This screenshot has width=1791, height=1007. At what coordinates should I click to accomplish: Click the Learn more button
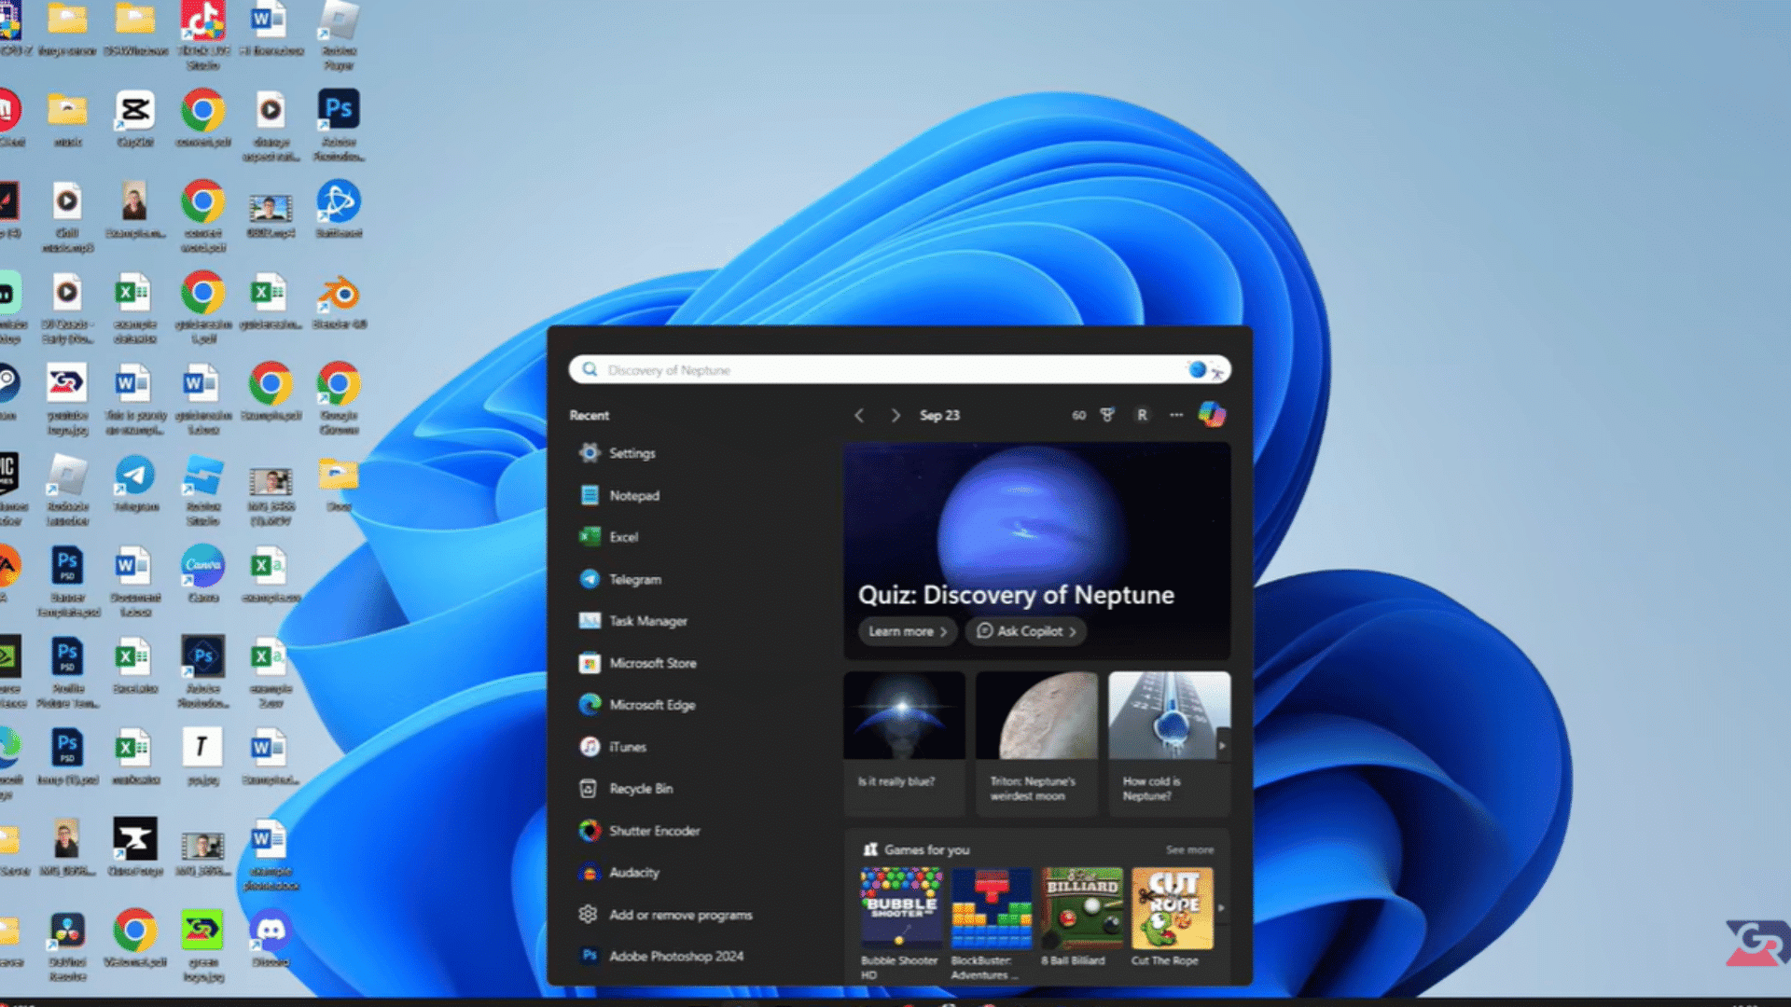click(908, 631)
